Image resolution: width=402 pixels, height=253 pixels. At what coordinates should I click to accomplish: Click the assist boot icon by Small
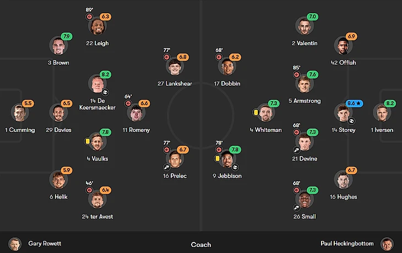(x=296, y=207)
